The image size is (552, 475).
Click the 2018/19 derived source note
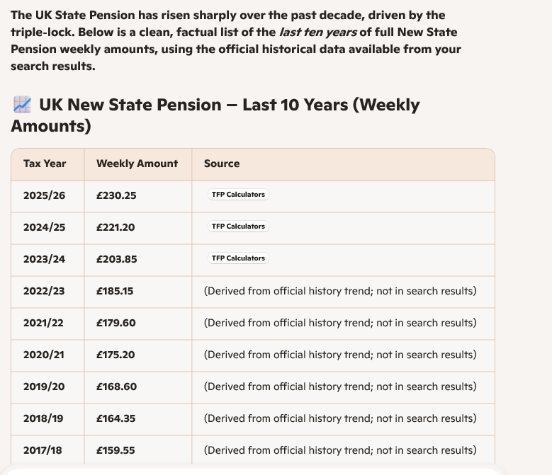pyautogui.click(x=340, y=418)
